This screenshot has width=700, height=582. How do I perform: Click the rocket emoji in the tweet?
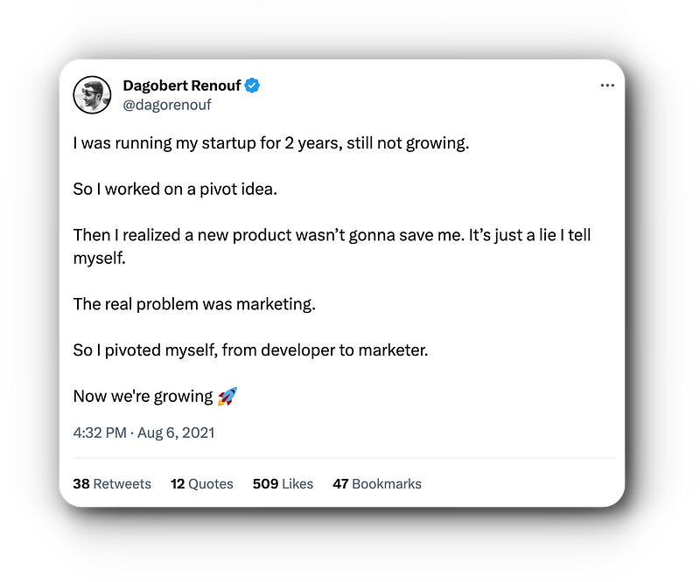pos(227,396)
